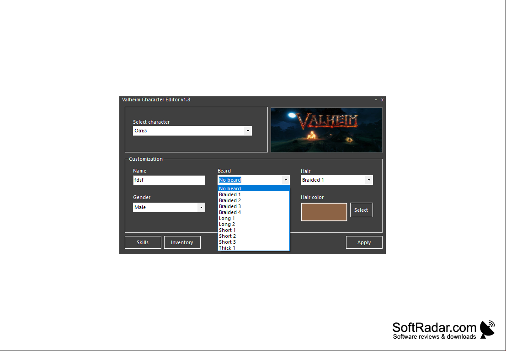The height and width of the screenshot is (351, 506).
Task: Select Short 3 beard option
Action: click(254, 242)
